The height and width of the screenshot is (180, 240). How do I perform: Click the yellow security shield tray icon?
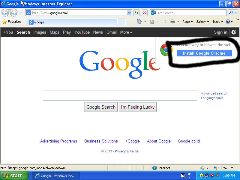pos(201,175)
